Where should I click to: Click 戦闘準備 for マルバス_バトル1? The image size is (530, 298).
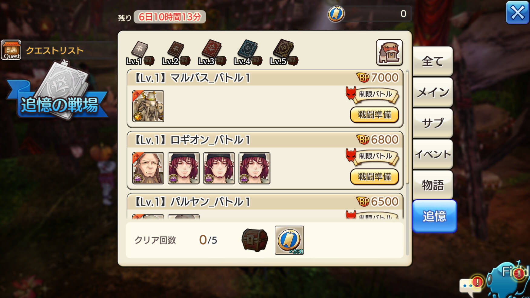click(x=374, y=115)
